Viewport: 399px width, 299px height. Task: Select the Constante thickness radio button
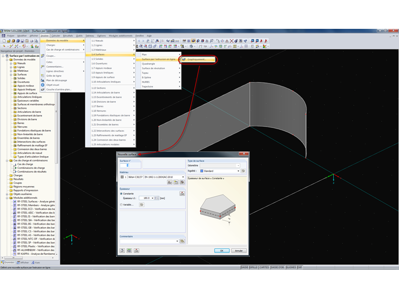[121, 194]
